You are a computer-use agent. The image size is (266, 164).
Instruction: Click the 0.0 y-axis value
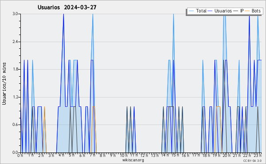[x=15, y=152]
